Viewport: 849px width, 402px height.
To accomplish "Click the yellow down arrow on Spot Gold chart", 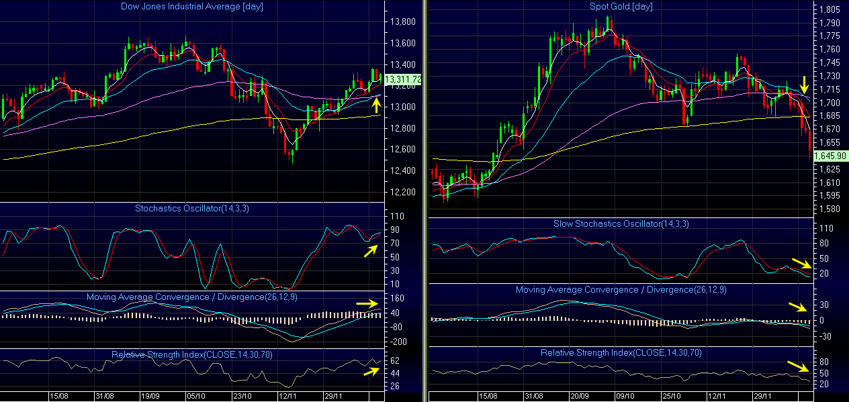I will point(804,85).
